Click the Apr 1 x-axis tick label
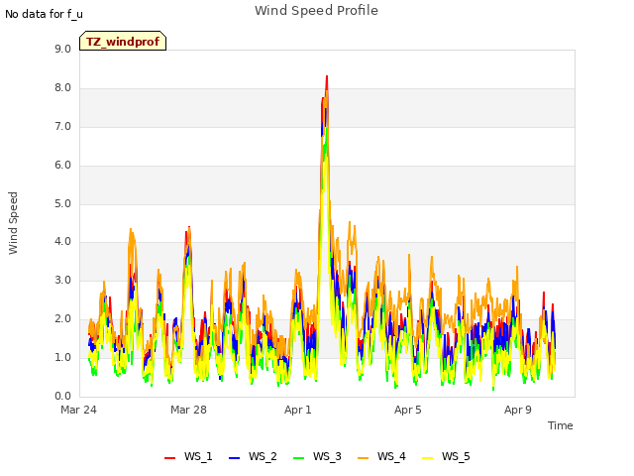Image resolution: width=634 pixels, height=476 pixels. click(298, 410)
